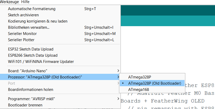Pick the ATmega168 processor option

(152, 90)
